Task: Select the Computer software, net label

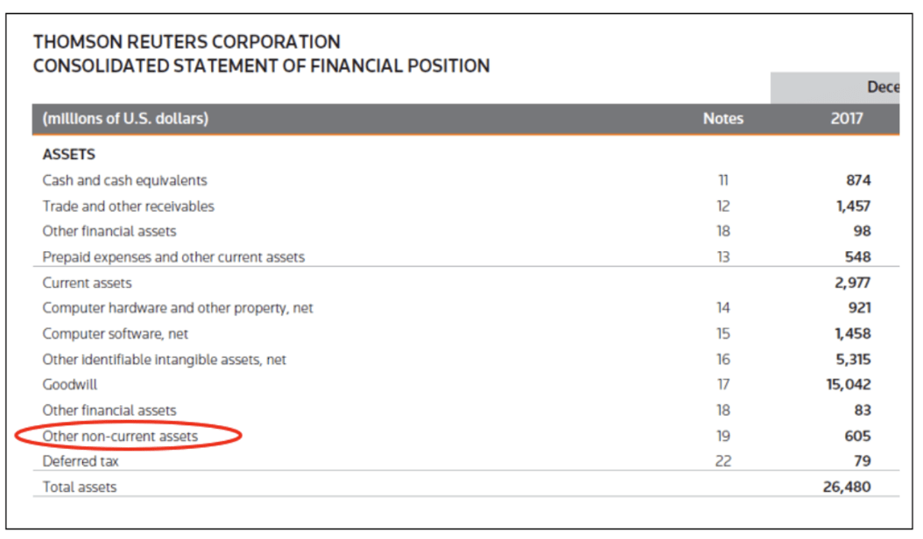Action: (x=115, y=333)
